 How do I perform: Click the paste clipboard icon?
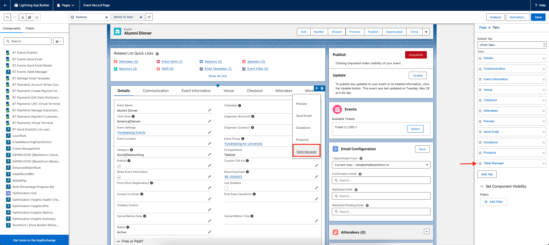coord(37,17)
